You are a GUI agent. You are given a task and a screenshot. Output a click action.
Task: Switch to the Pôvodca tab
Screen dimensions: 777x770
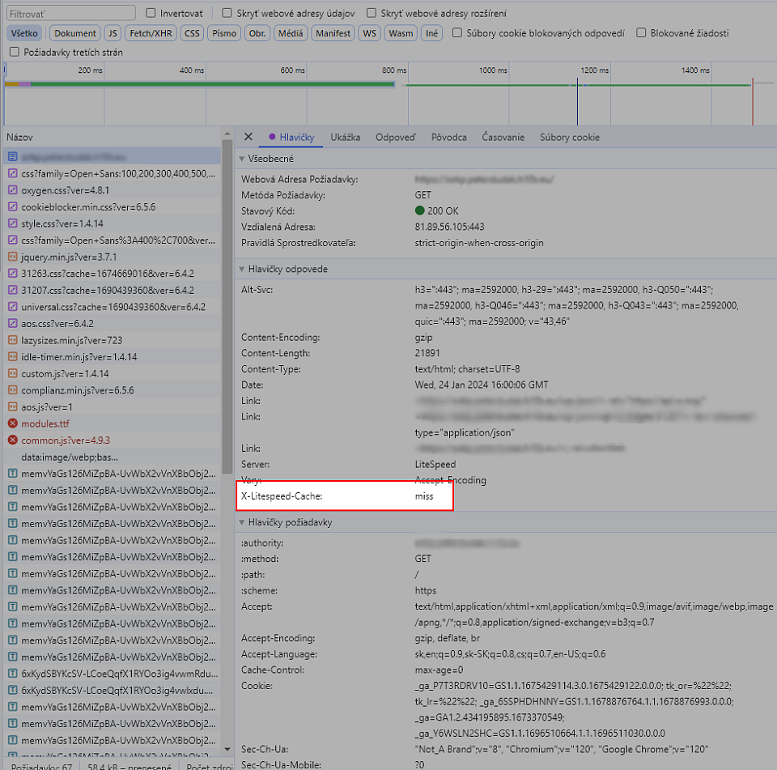(x=449, y=138)
